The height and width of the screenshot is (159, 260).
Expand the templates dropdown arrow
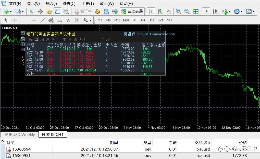254,12
